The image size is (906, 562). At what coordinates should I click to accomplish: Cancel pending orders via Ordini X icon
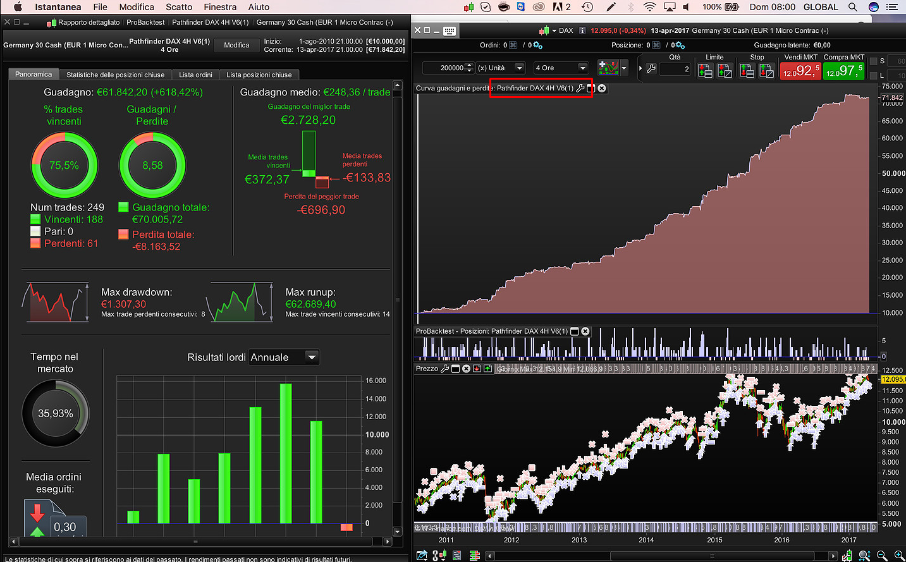click(x=513, y=45)
